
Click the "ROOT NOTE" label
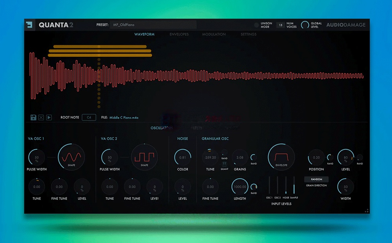(x=70, y=117)
